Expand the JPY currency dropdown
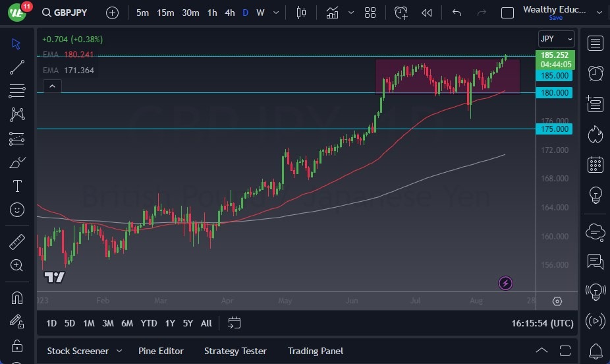The image size is (610, 364). tap(556, 39)
